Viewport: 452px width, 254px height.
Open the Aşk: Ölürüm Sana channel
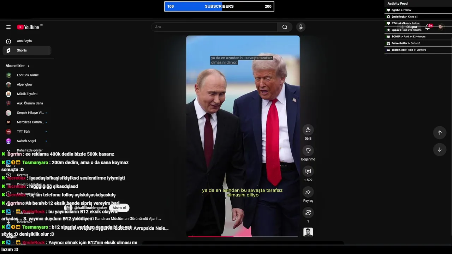point(27,103)
